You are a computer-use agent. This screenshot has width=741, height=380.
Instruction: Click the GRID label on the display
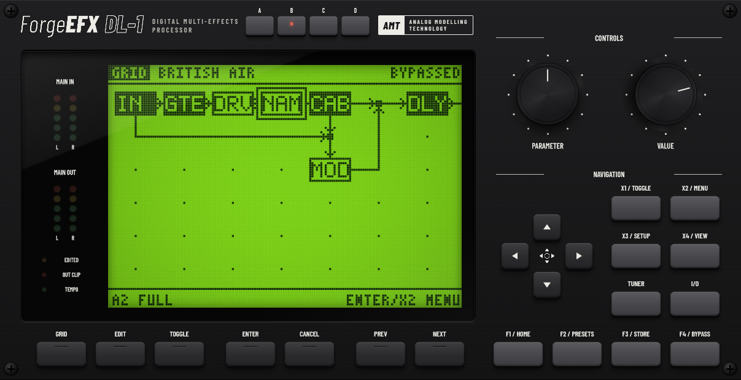pos(130,74)
